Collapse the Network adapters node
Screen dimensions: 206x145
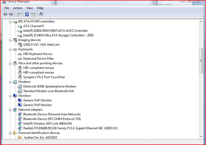10,110
